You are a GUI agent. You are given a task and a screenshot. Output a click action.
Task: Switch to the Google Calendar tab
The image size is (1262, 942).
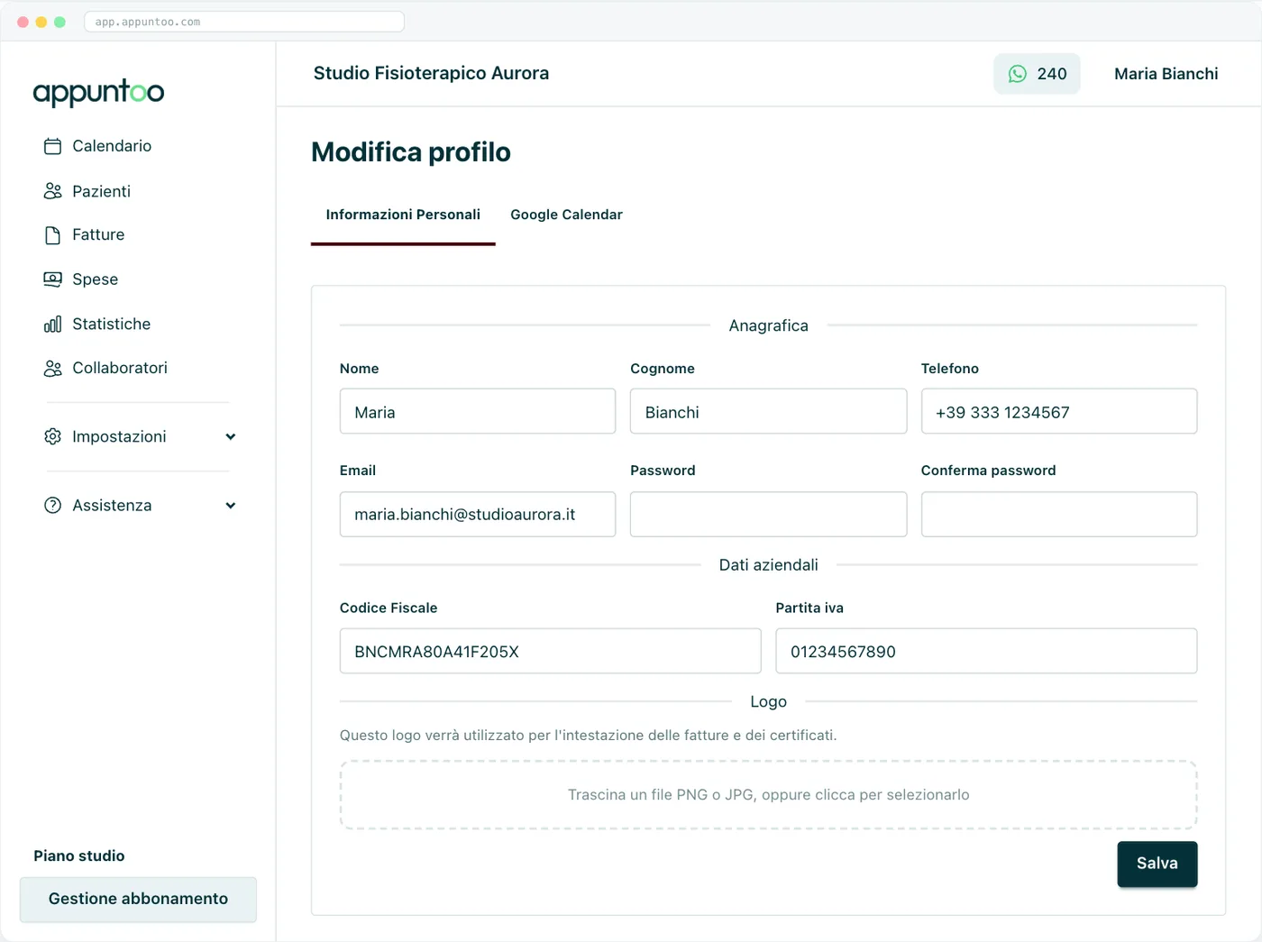pyautogui.click(x=566, y=215)
